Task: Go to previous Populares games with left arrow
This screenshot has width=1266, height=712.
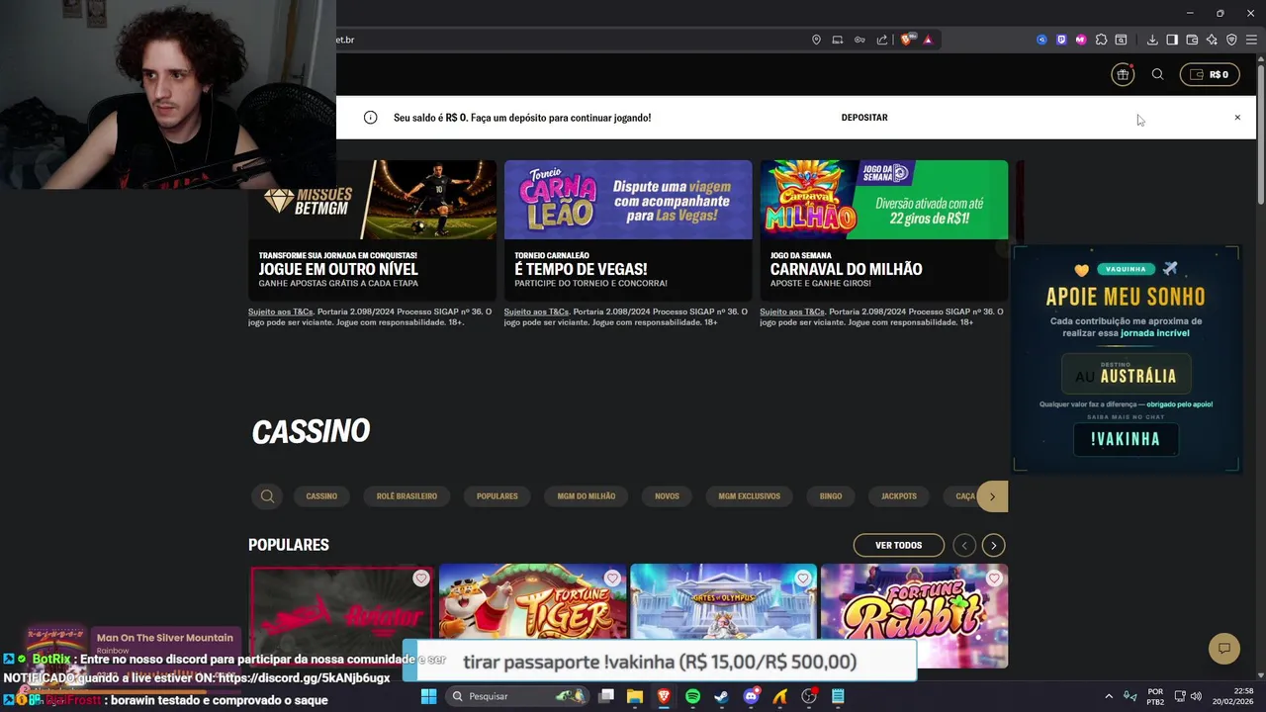Action: [x=964, y=545]
